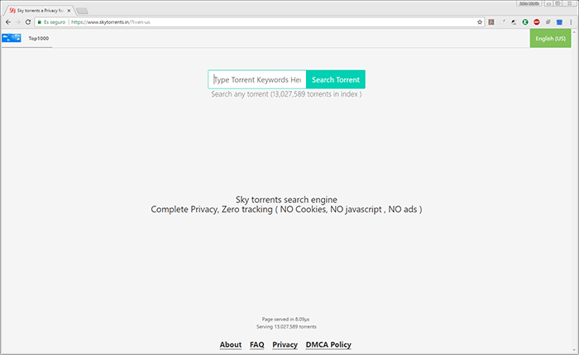Click the 'Es seguro' secure label
579x355 pixels.
pos(55,22)
